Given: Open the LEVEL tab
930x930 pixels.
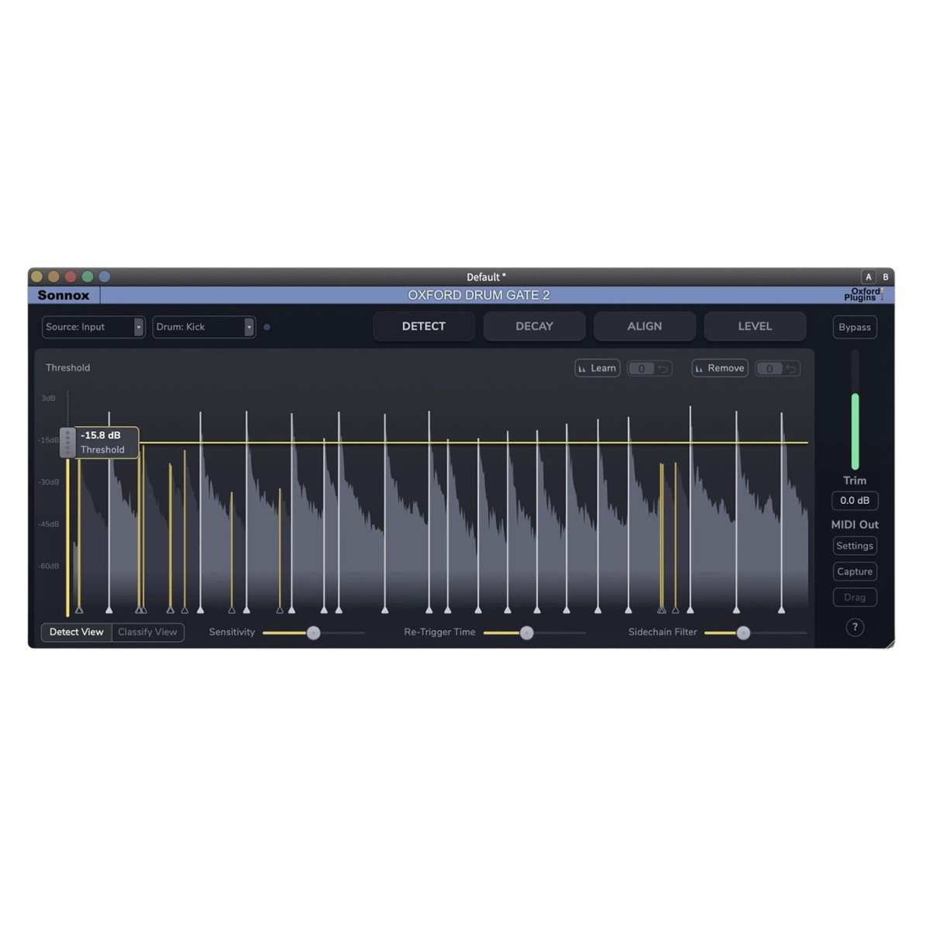Looking at the screenshot, I should (x=755, y=326).
